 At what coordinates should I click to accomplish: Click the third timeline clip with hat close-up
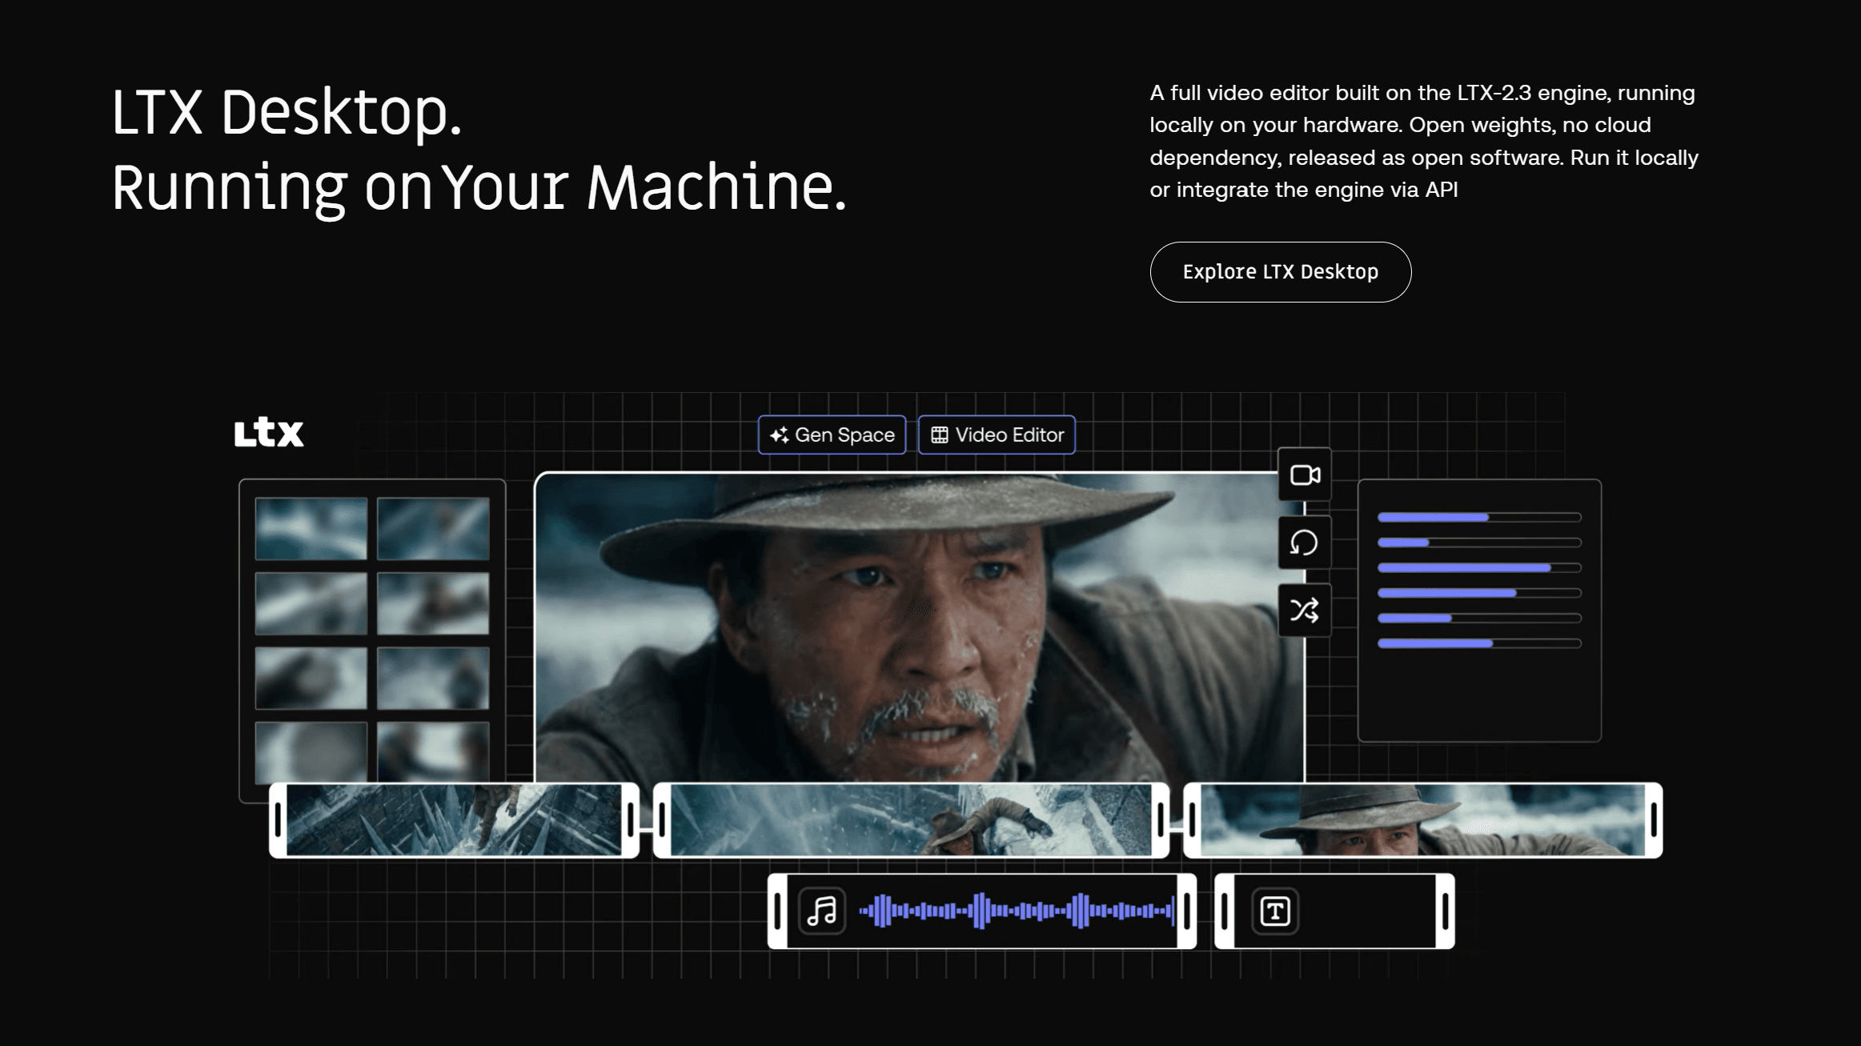click(x=1422, y=820)
